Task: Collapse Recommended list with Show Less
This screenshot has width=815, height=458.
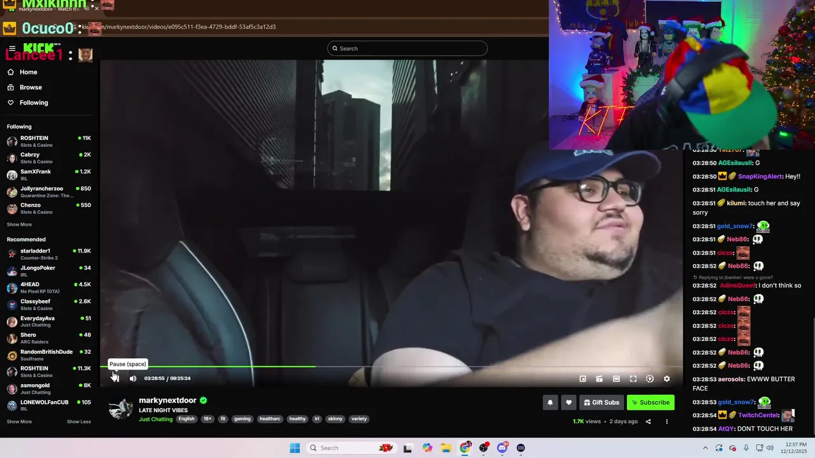Action: [x=79, y=422]
